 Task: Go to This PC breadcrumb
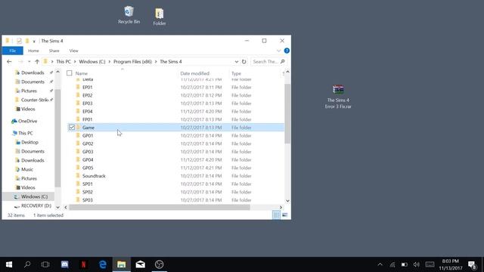64,62
